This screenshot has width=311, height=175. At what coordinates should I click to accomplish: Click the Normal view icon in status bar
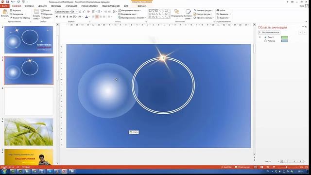click(256, 167)
